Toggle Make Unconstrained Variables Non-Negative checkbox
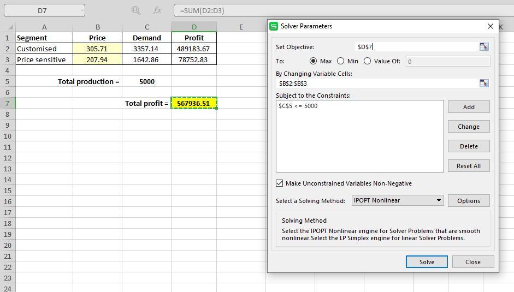Image resolution: width=514 pixels, height=292 pixels. pyautogui.click(x=279, y=183)
